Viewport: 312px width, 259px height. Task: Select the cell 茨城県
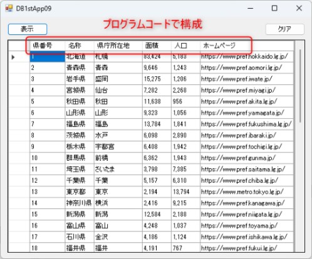click(80, 135)
